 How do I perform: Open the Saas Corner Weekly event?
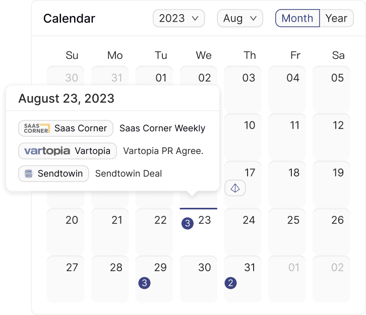point(162,128)
